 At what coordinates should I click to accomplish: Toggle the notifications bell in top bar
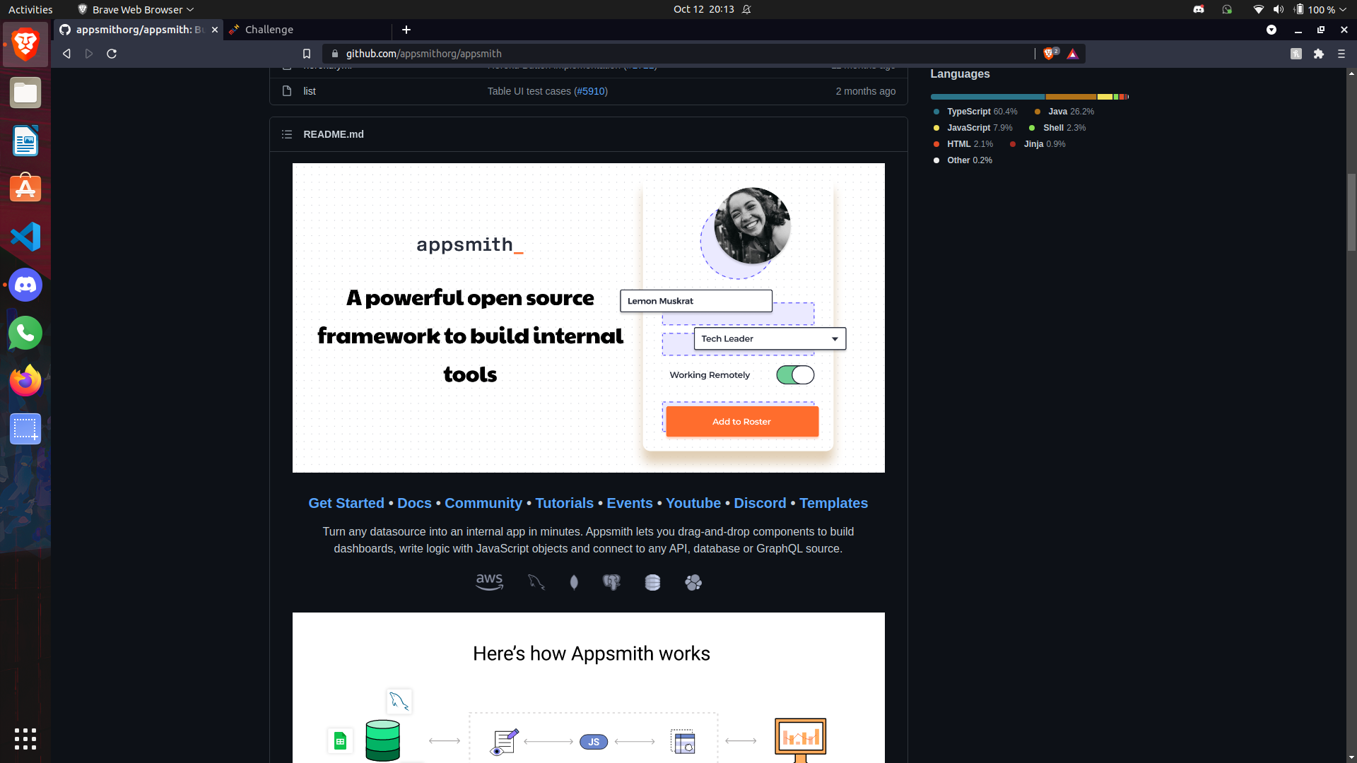[x=746, y=9]
